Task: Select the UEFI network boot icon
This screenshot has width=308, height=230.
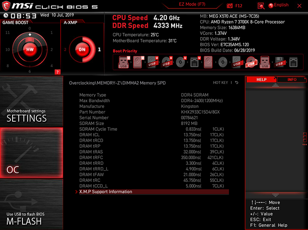Action: click(195, 62)
